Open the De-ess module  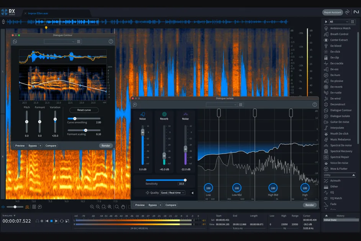[x=331, y=69]
